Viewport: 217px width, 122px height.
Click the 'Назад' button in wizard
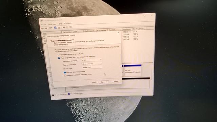pyautogui.click(x=94, y=82)
